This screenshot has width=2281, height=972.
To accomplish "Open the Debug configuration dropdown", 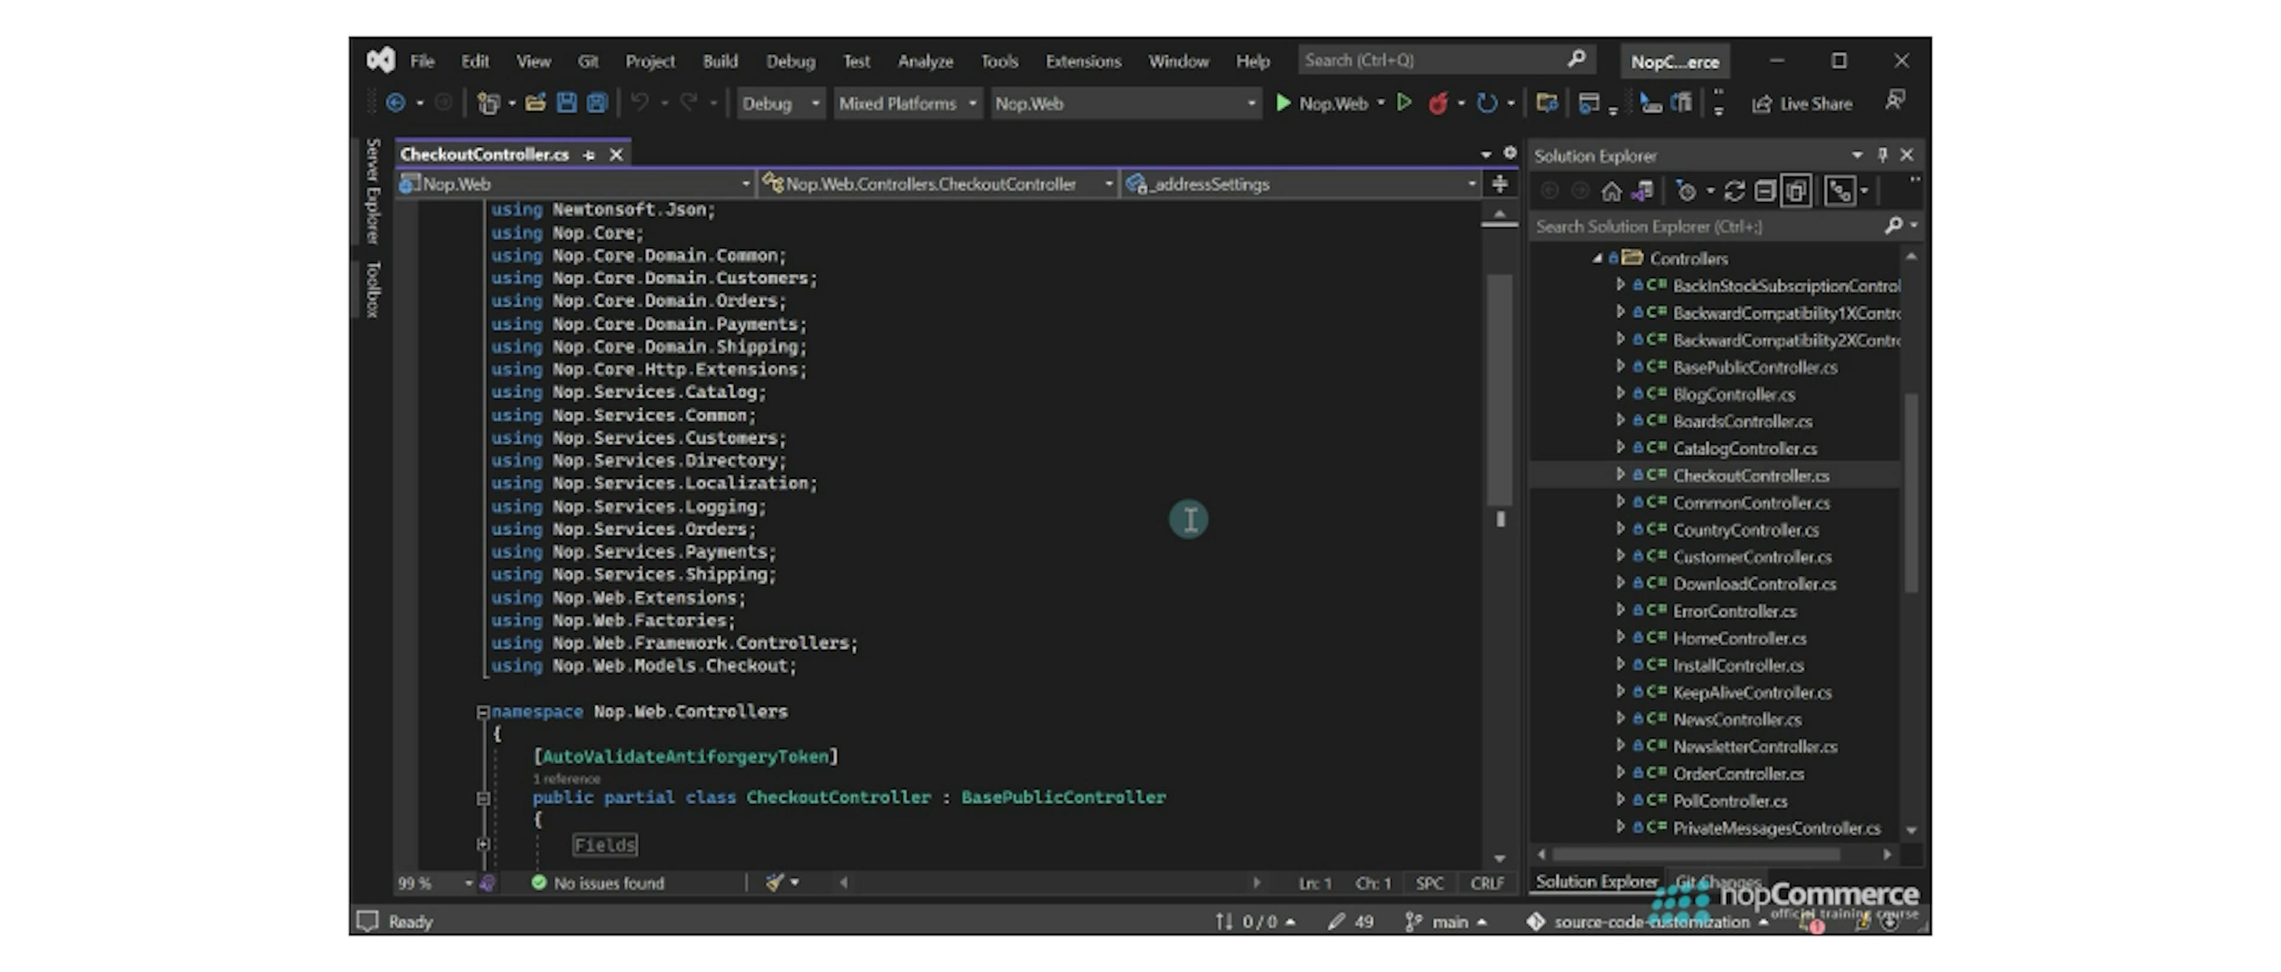I will [x=780, y=103].
